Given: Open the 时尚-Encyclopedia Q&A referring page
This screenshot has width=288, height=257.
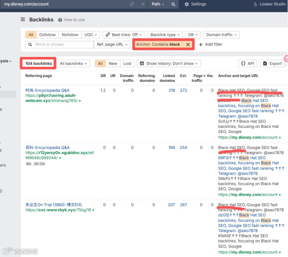Looking at the screenshot, I should [47, 90].
